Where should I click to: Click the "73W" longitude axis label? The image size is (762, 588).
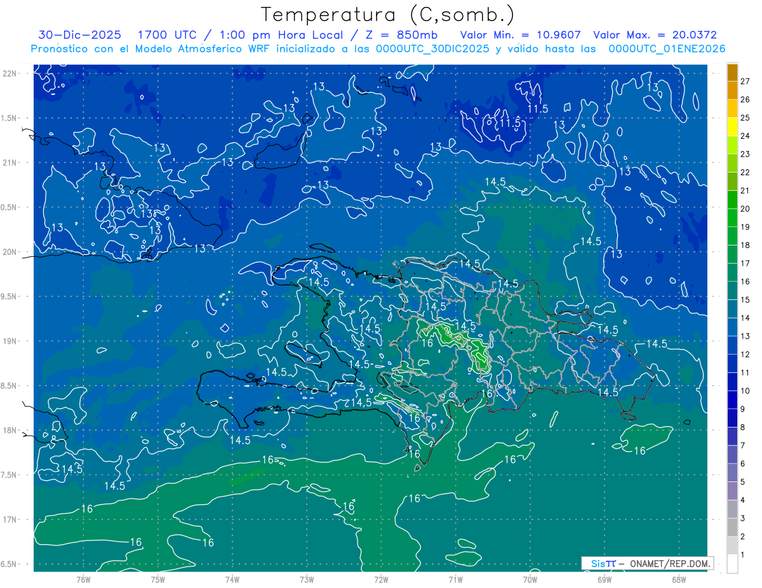tap(307, 579)
